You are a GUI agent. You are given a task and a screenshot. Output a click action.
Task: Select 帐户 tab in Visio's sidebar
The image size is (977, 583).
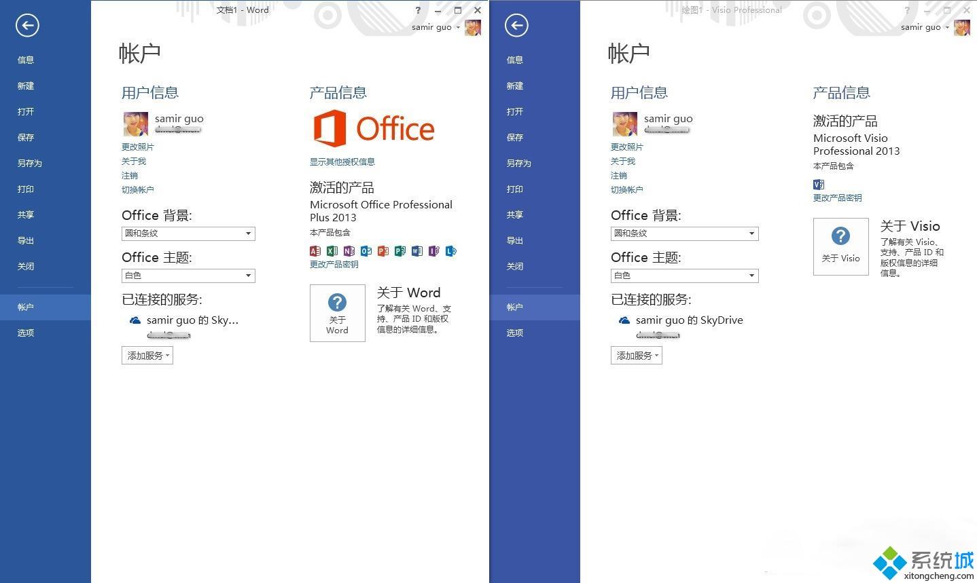[535, 307]
